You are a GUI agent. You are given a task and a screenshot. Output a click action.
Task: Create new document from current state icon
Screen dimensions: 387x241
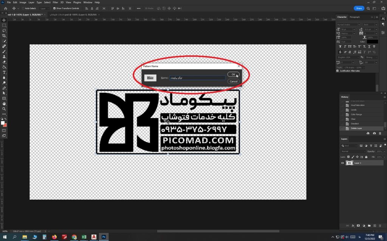coord(368,133)
